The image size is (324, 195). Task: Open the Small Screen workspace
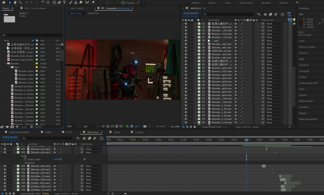(246, 3)
